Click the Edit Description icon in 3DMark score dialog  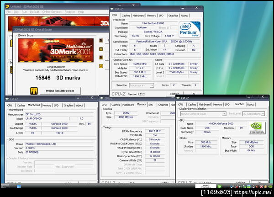pyautogui.click(x=101, y=41)
